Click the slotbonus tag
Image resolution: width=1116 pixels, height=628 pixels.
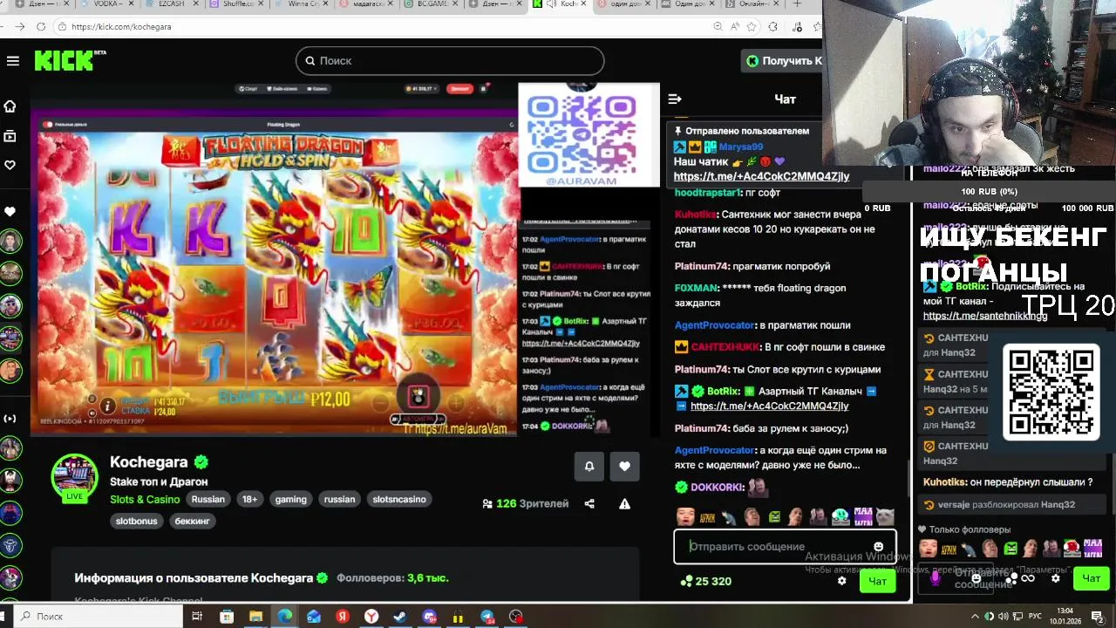coord(137,521)
